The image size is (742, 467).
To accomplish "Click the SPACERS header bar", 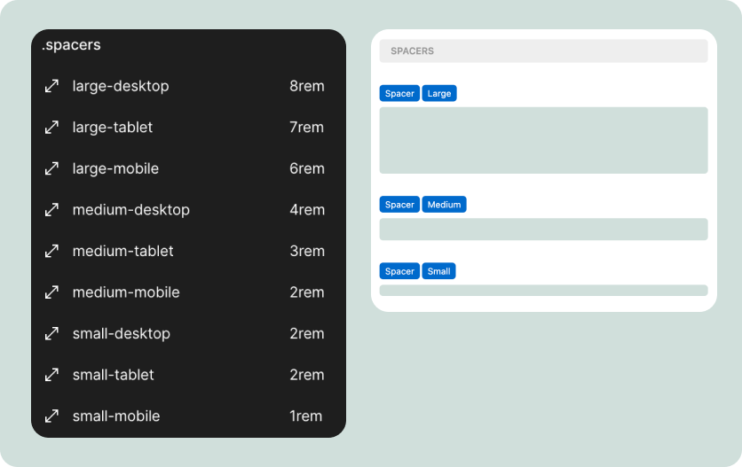I will [x=543, y=51].
